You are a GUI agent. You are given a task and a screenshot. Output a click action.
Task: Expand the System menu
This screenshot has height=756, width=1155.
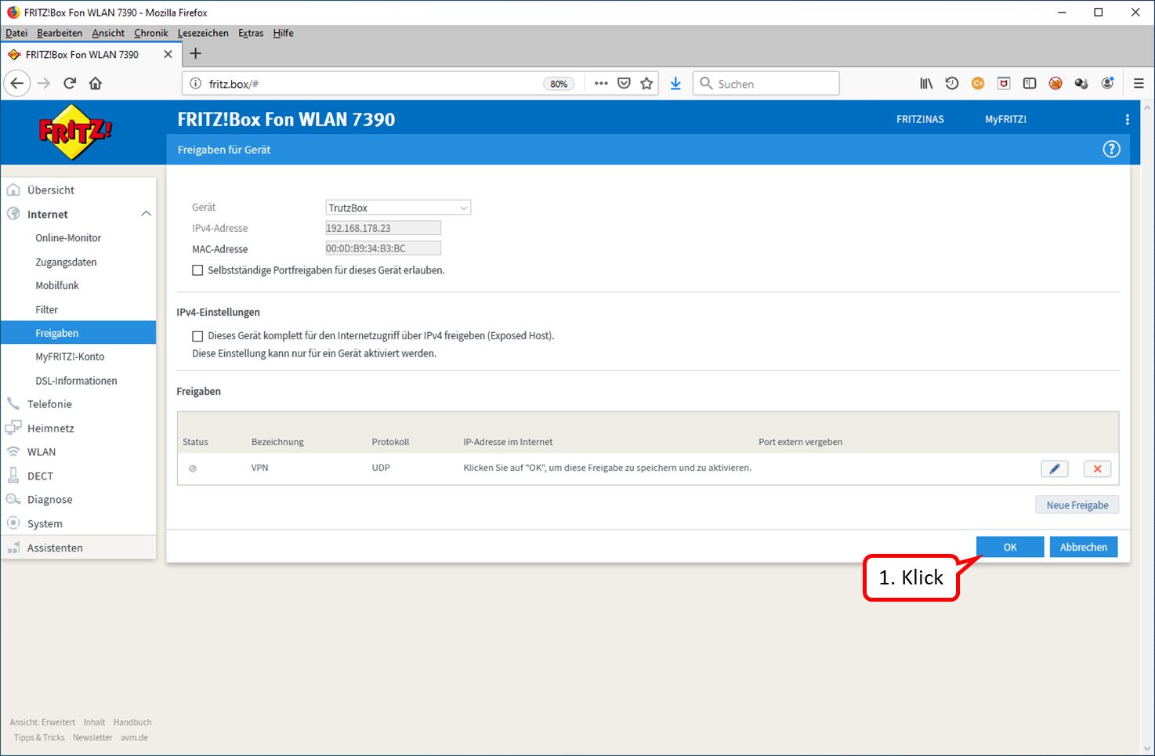[45, 524]
